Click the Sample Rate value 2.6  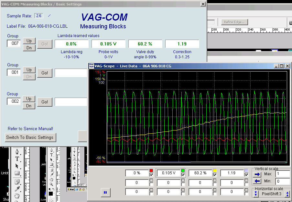coord(39,16)
